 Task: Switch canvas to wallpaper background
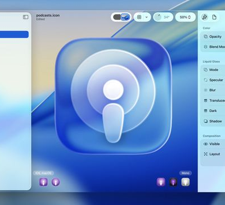[125, 17]
